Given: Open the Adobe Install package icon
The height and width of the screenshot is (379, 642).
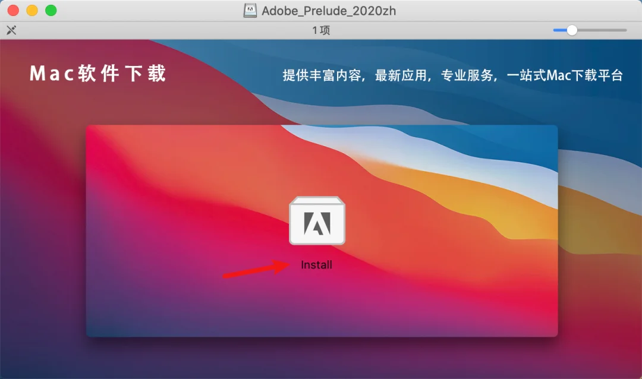Looking at the screenshot, I should (317, 220).
